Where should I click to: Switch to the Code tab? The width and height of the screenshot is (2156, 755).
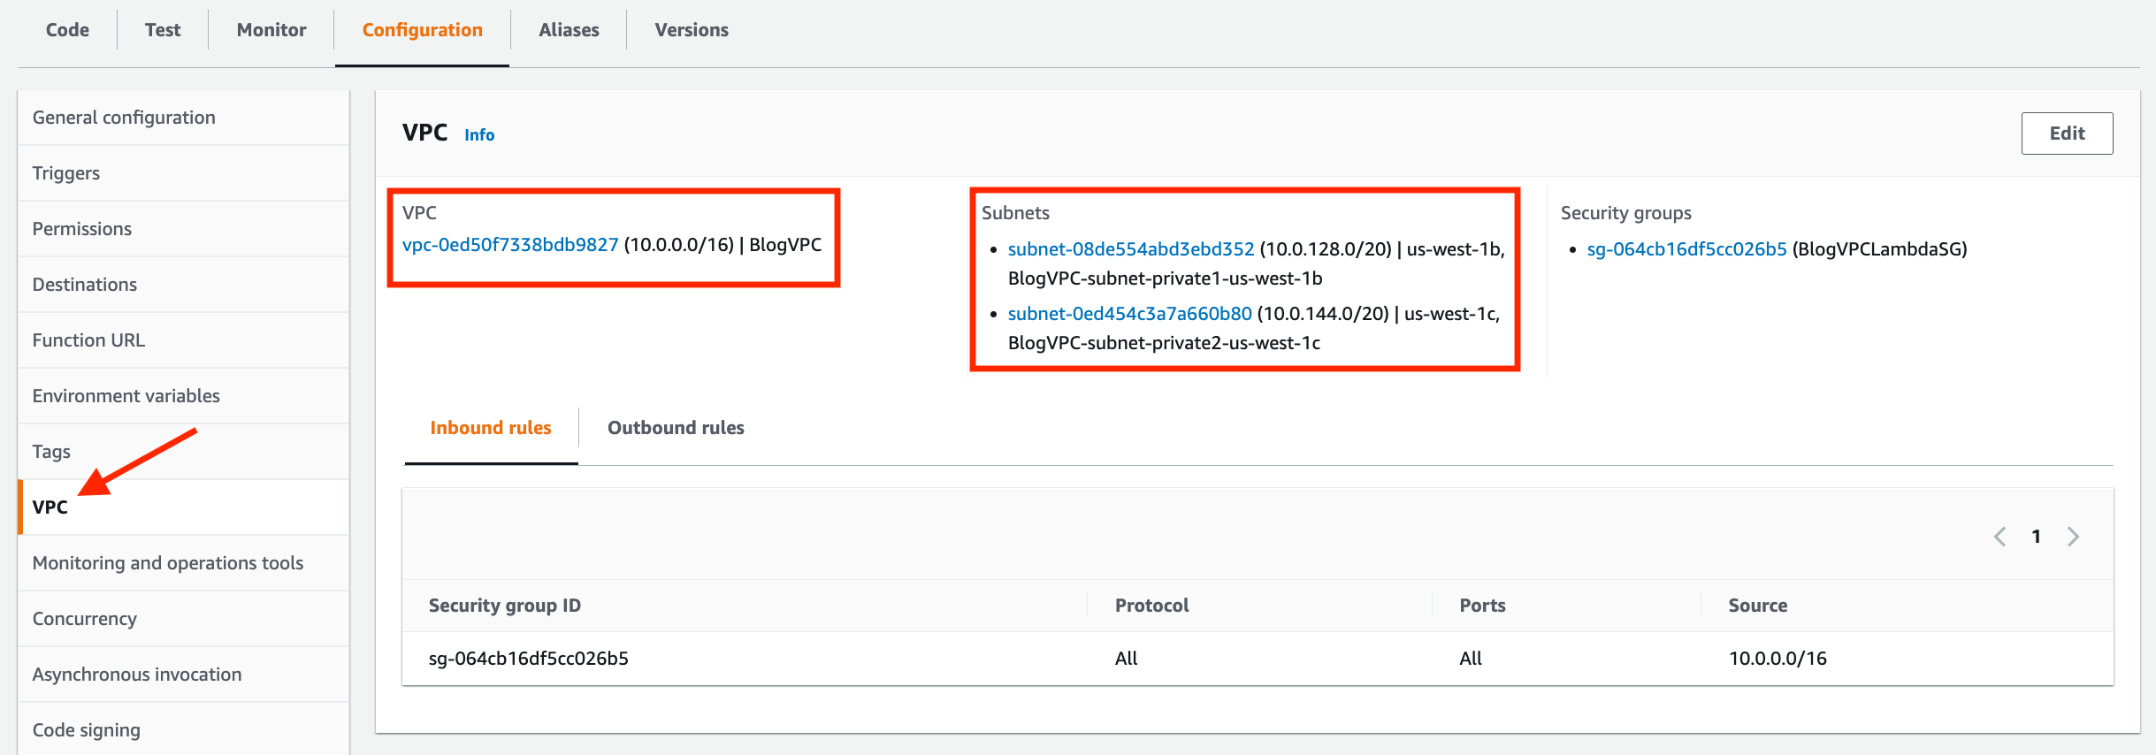(x=66, y=29)
